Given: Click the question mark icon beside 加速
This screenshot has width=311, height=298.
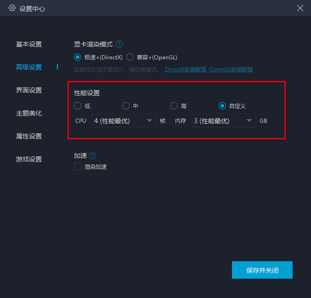Looking at the screenshot, I should click(93, 155).
